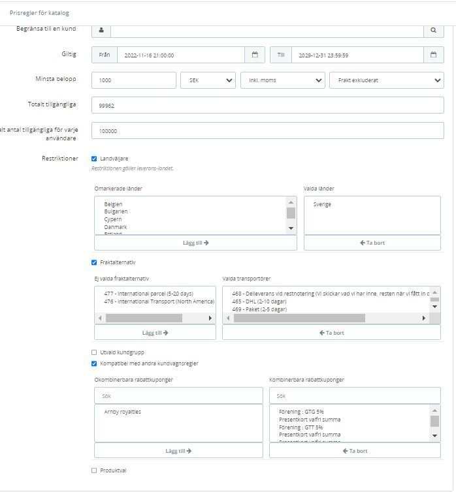
Task: Click the per-user available quantity field
Action: pos(268,131)
